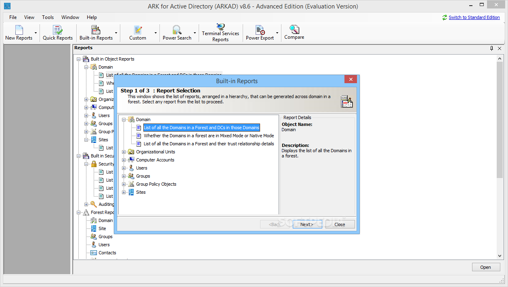The width and height of the screenshot is (508, 287).
Task: Expand Computer Accounts in the dialog
Action: [x=124, y=160]
